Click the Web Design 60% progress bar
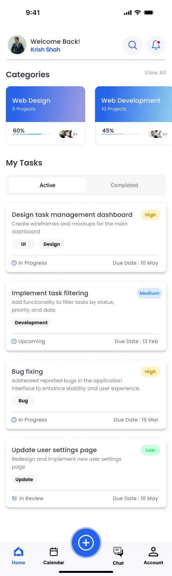Screen dimensions: 172x576 click(32, 134)
